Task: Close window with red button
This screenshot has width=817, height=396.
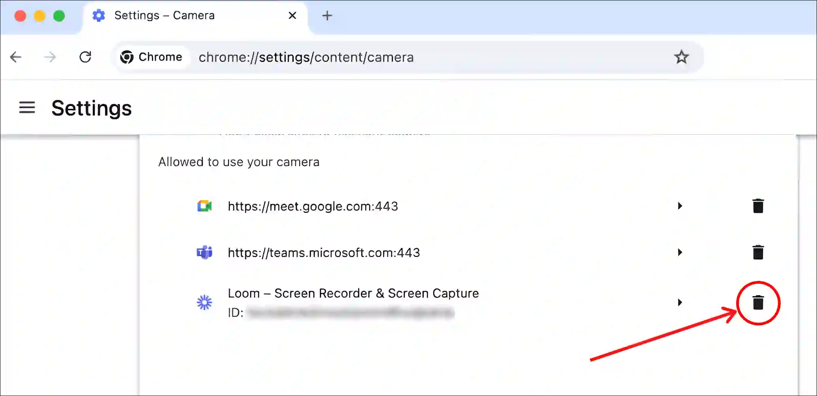Action: 20,16
